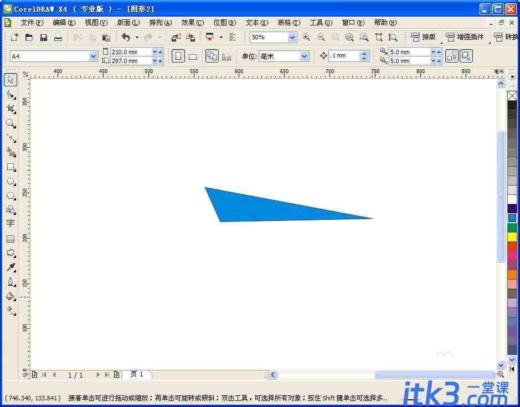Click the horizontal scrollbar thumb

click(x=435, y=375)
